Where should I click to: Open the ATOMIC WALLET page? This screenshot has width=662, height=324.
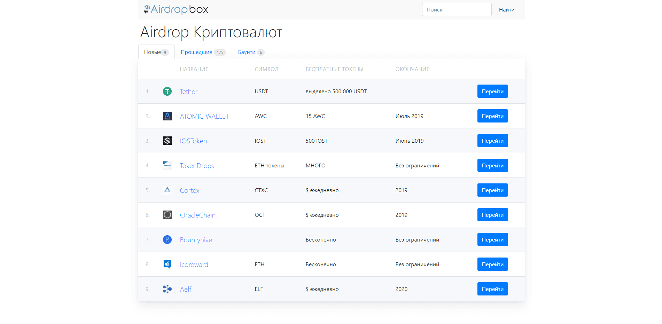point(204,116)
